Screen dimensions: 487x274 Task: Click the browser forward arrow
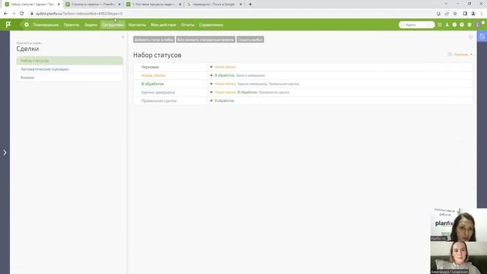pos(14,14)
